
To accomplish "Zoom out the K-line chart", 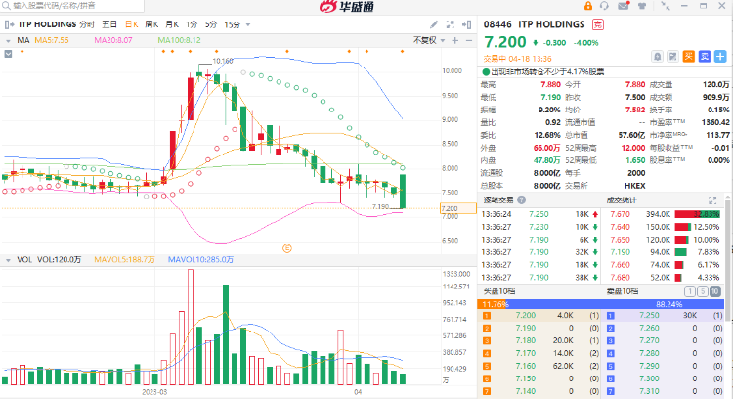I will click(469, 41).
